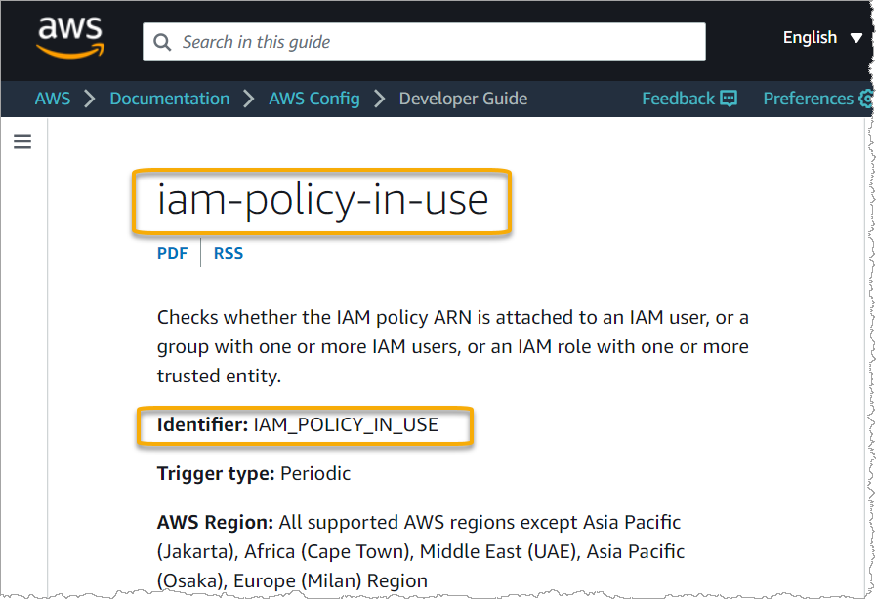Open the Documentation breadcrumb link
Image resolution: width=876 pixels, height=599 pixels.
pos(169,99)
